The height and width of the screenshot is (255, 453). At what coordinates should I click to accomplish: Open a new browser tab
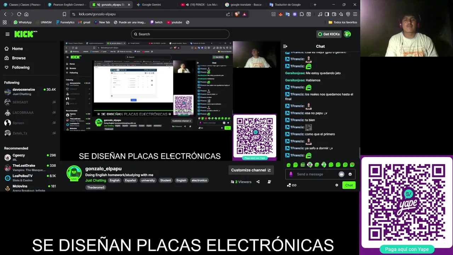(315, 5)
